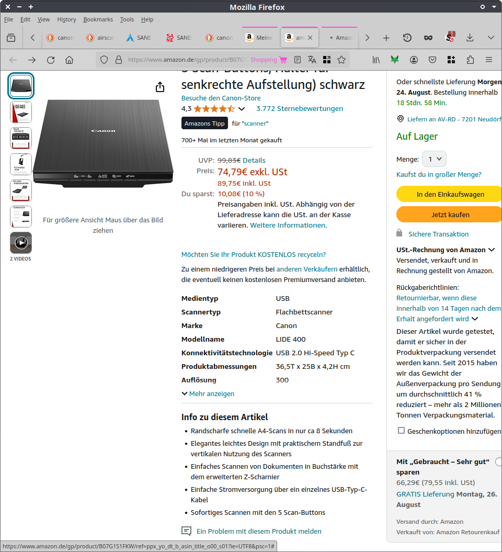The width and height of the screenshot is (502, 552).
Task: Open the Firefox hamburger application menu
Action: [x=489, y=60]
